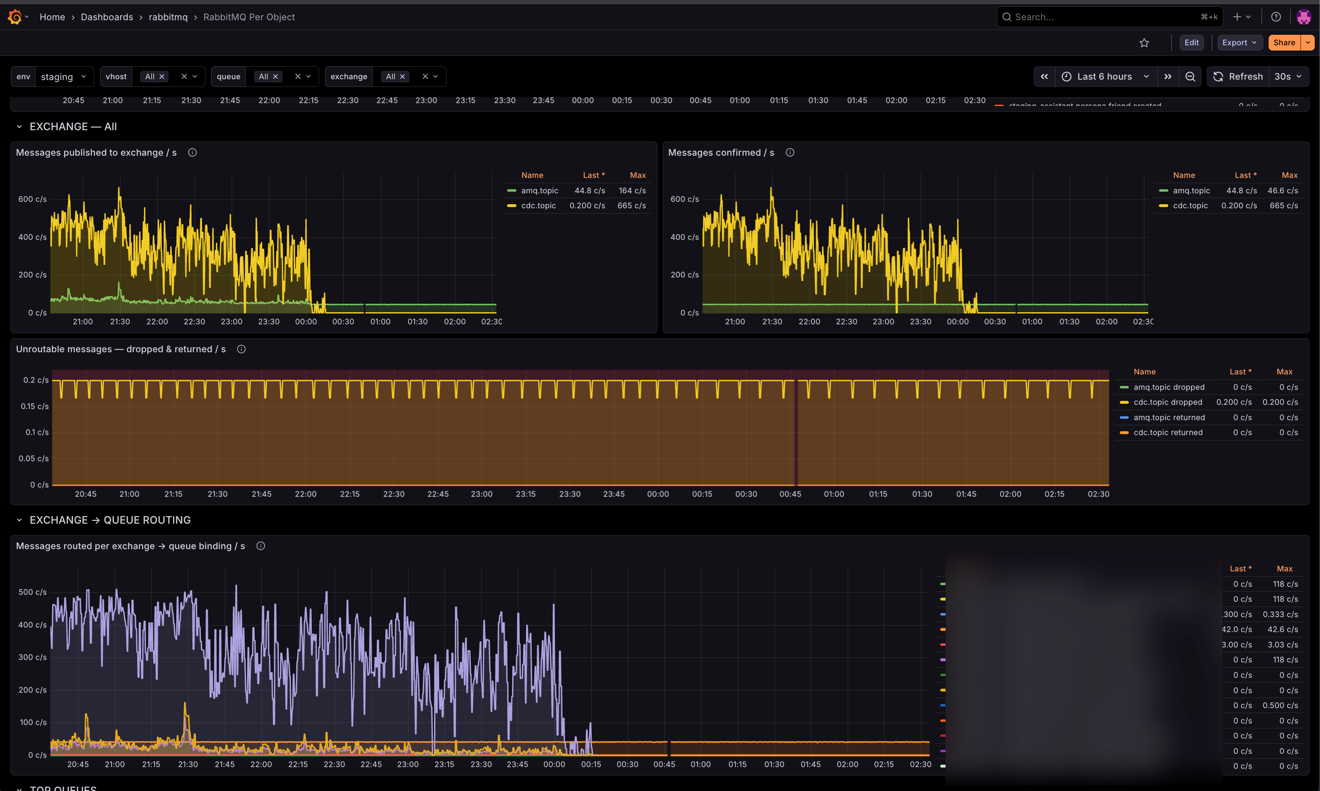1320x791 pixels.
Task: Expand the vhost variable dropdown
Action: [x=195, y=77]
